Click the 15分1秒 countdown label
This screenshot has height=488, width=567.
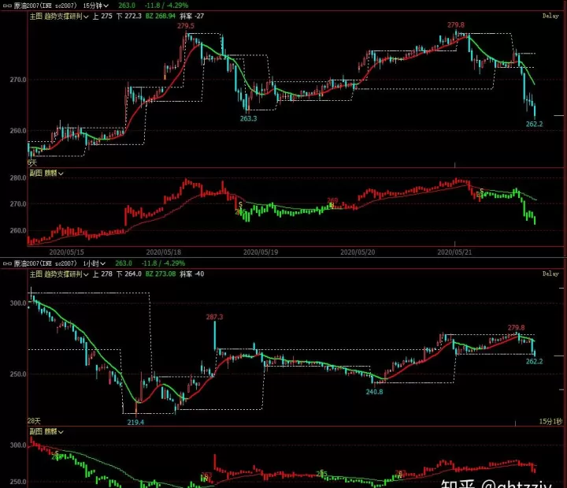pos(550,422)
